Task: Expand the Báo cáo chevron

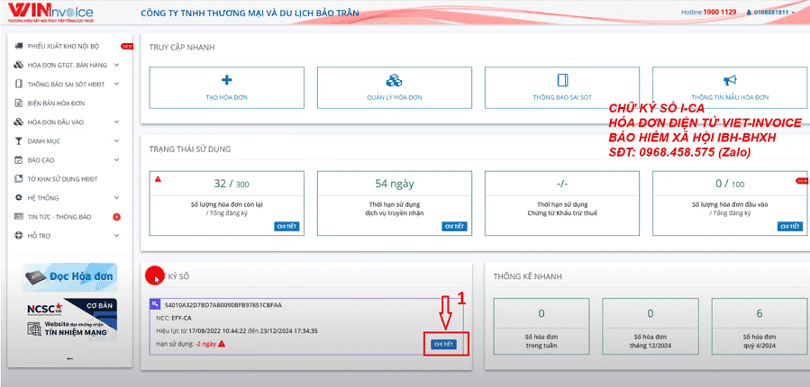Action: pos(116,160)
